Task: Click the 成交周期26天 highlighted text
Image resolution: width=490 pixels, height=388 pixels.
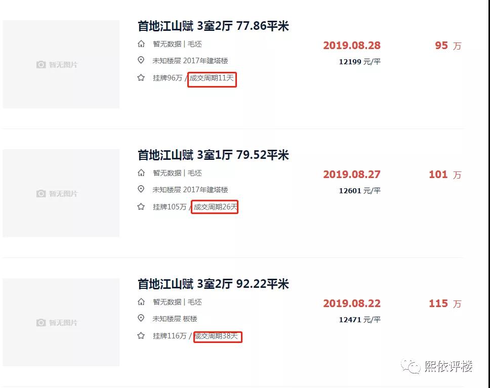Action: pos(215,206)
